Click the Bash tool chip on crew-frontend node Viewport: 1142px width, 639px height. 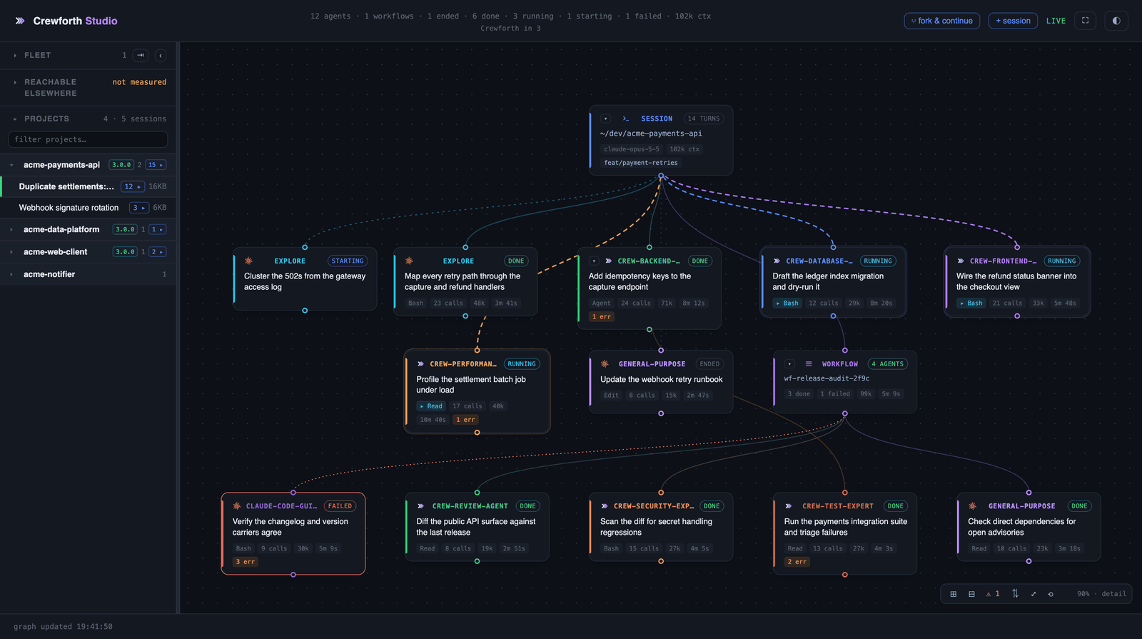point(971,303)
